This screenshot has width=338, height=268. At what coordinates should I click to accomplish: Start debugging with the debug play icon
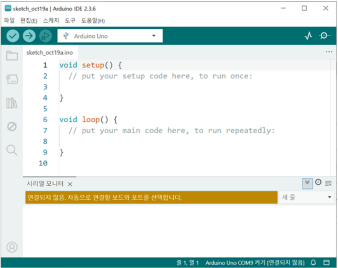pos(46,36)
